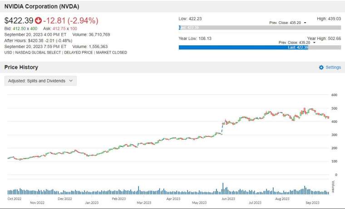Click Bid value 412.50 x 400
The height and width of the screenshot is (209, 345).
pos(25,29)
